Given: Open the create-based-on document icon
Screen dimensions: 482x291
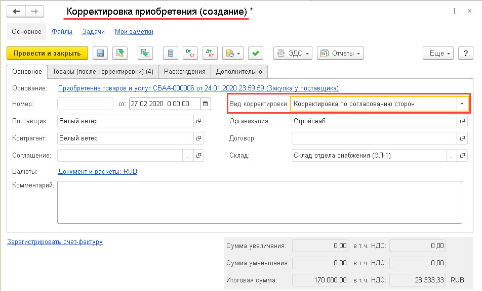Looking at the screenshot, I should 145,54.
